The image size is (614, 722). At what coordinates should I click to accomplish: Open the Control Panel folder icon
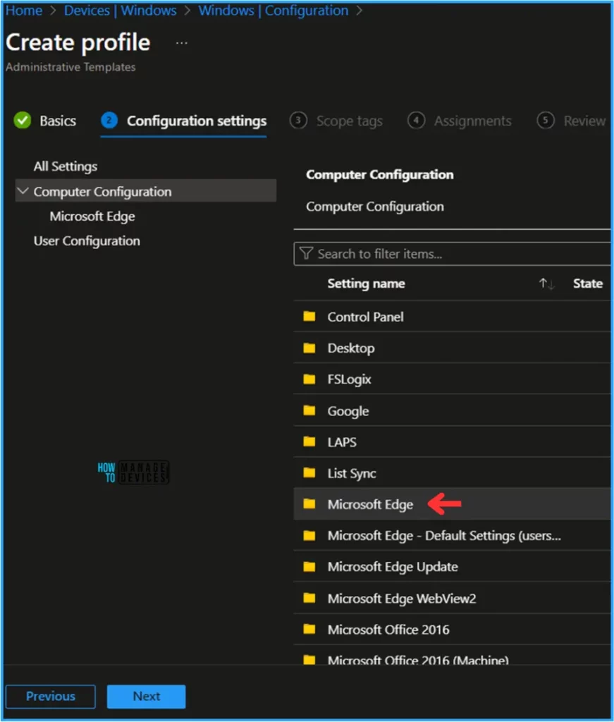coord(309,317)
